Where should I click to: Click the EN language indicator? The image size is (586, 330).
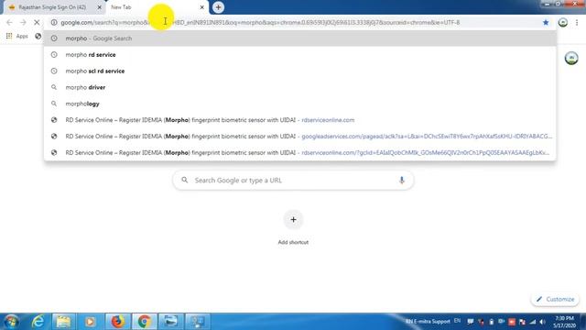click(458, 321)
